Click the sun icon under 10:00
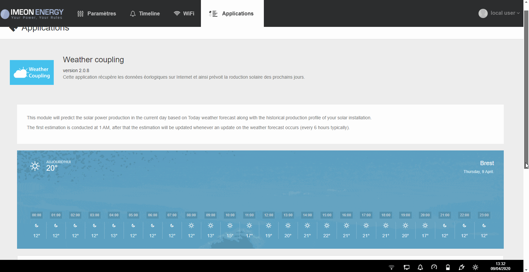 (x=230, y=225)
